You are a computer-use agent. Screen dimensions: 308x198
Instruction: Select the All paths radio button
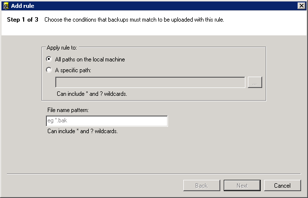point(48,59)
